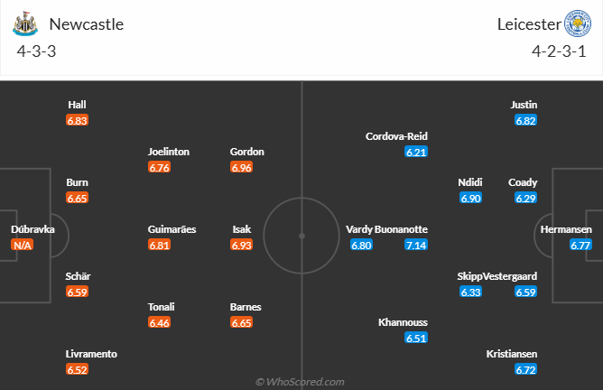Click the Leicester club crest
603x390 pixels.
578,23
